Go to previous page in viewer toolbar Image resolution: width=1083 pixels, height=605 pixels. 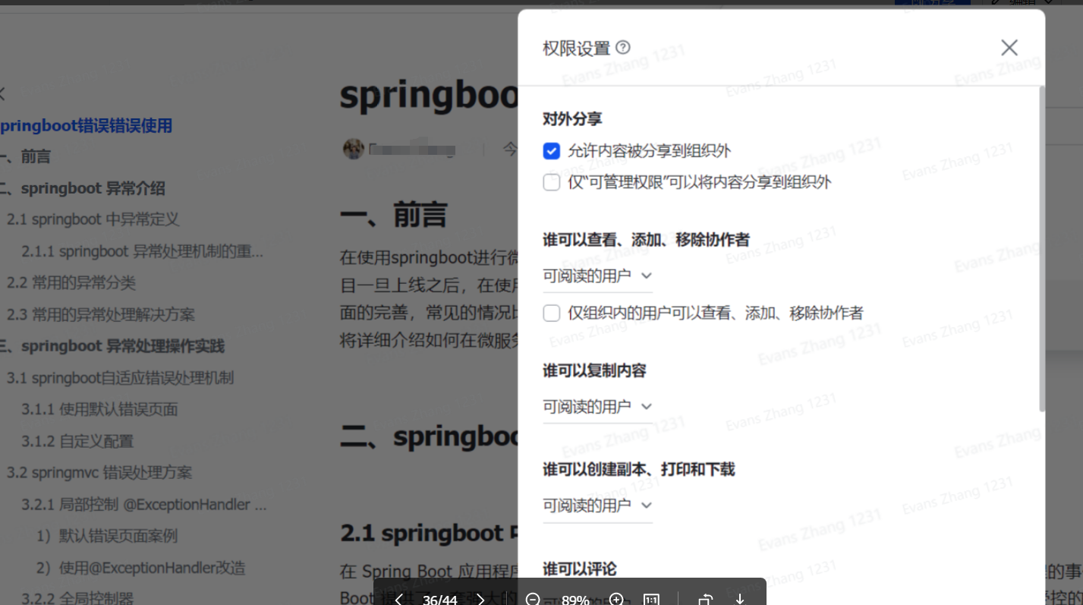pos(398,600)
